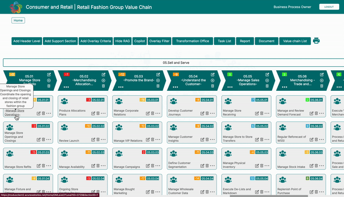Edit the Manage Store Openings and Closings card
The image size is (344, 197).
[39, 140]
